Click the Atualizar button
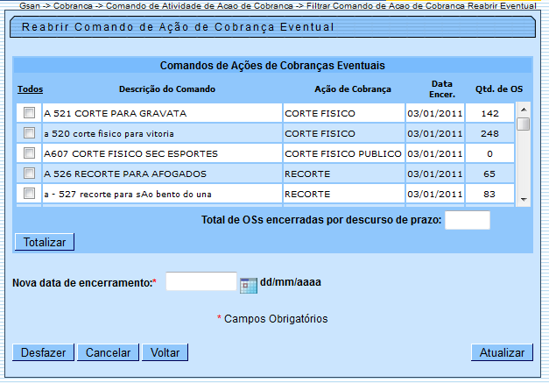The image size is (549, 383). (x=502, y=352)
